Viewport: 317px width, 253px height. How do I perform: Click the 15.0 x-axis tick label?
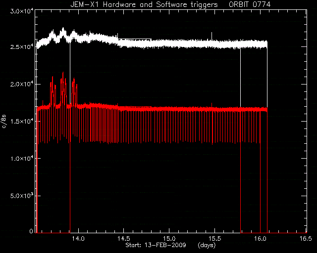(169, 239)
